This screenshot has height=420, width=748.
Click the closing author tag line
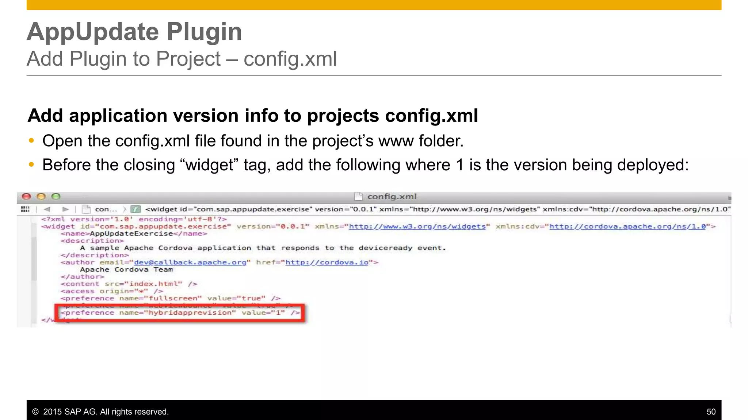83,277
